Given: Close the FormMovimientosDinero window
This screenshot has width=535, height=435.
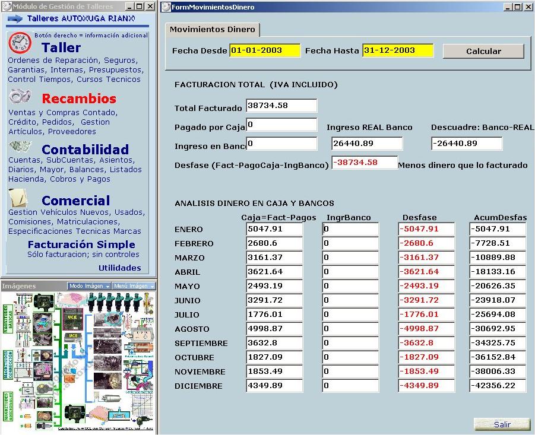Looking at the screenshot, I should click(528, 7).
